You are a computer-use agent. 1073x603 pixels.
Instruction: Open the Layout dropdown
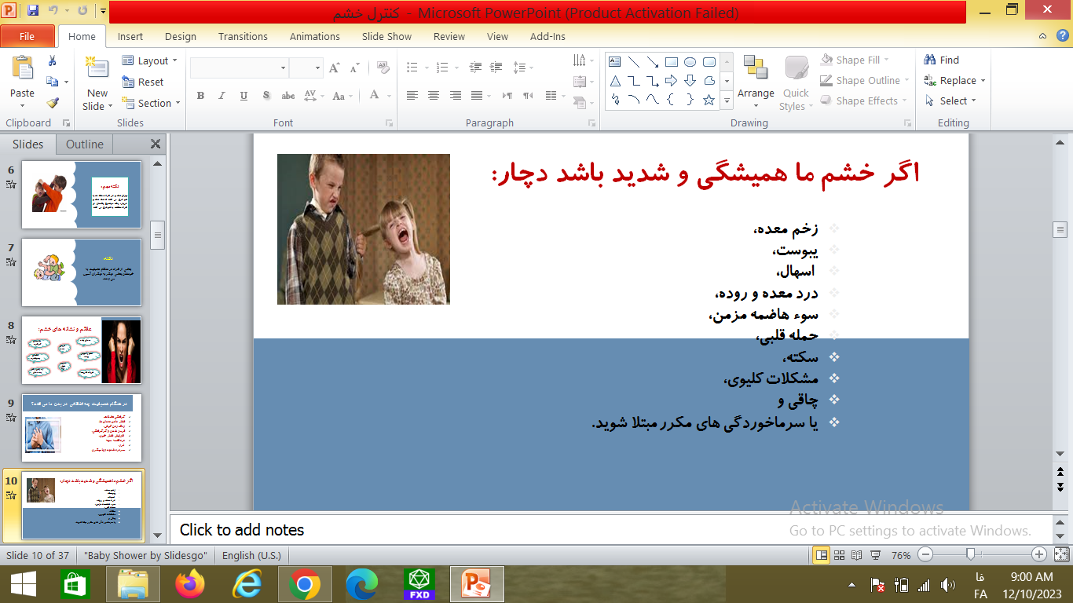pos(150,60)
